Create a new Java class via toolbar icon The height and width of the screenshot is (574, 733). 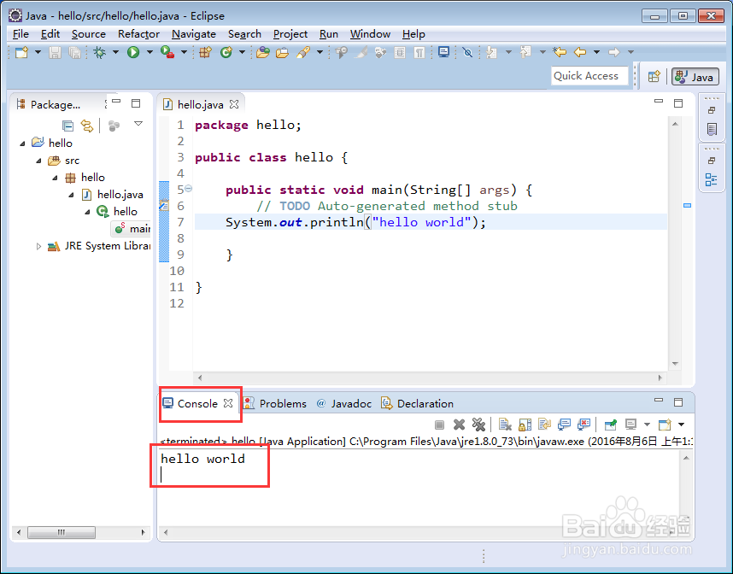[x=226, y=52]
